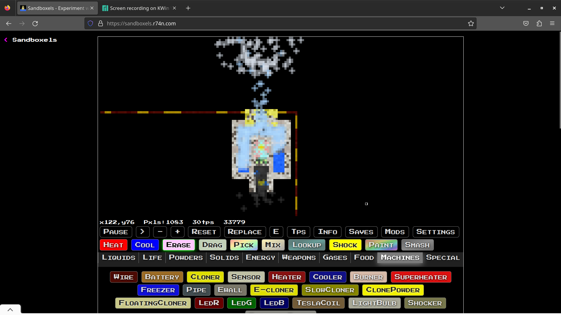Viewport: 561px width, 315px height.
Task: Select the Lookup tool
Action: (x=307, y=245)
